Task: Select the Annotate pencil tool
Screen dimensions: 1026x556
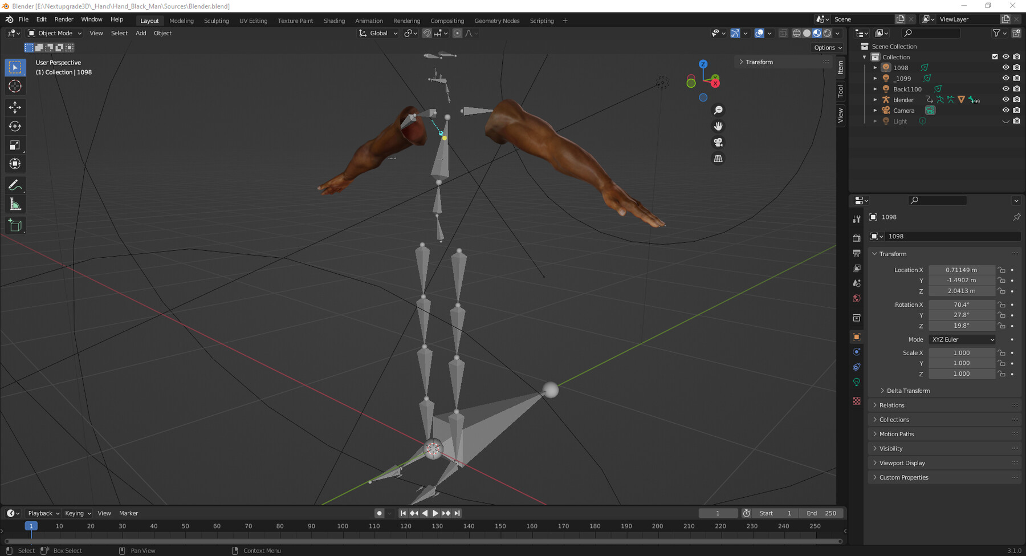Action: pyautogui.click(x=15, y=185)
